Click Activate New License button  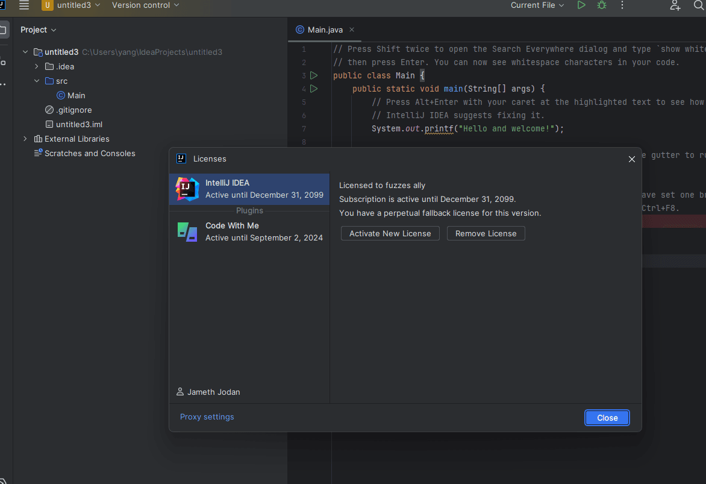(x=390, y=233)
